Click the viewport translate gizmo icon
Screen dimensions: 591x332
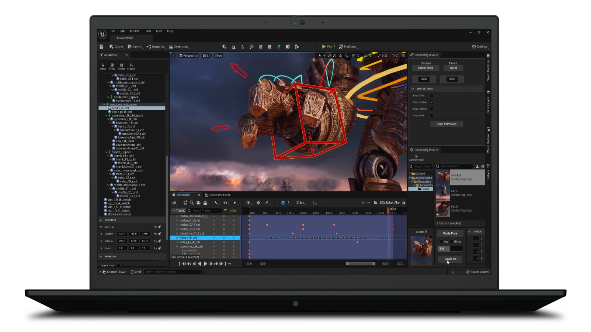[x=324, y=56]
